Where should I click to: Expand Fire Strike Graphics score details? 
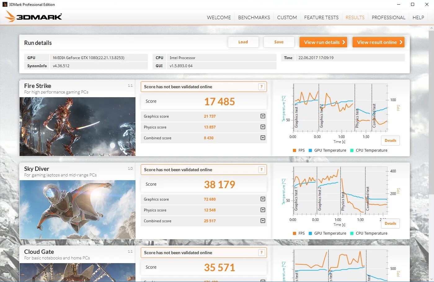[x=263, y=116]
